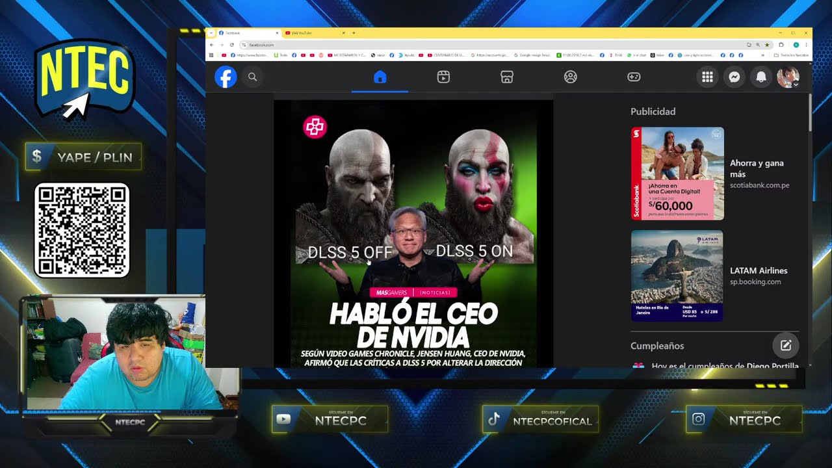Close the YouTube browser tab
This screenshot has height=468, width=832.
pos(343,32)
